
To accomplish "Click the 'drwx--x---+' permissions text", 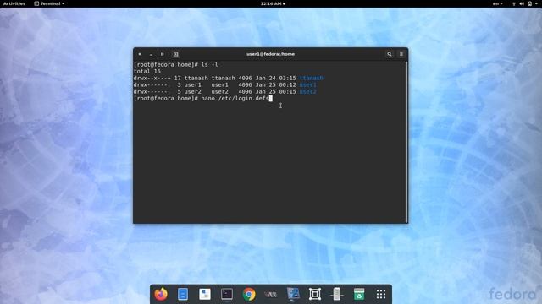I will coord(152,79).
